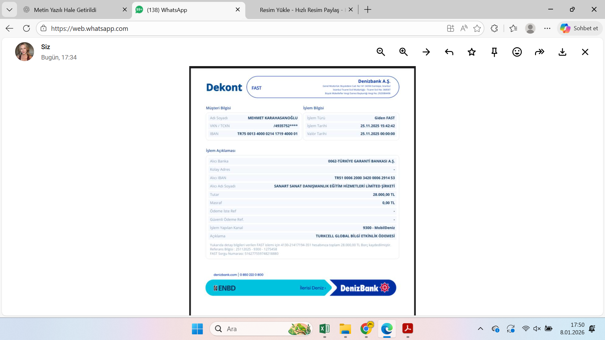
Task: Open the Favorites list
Action: click(x=513, y=28)
